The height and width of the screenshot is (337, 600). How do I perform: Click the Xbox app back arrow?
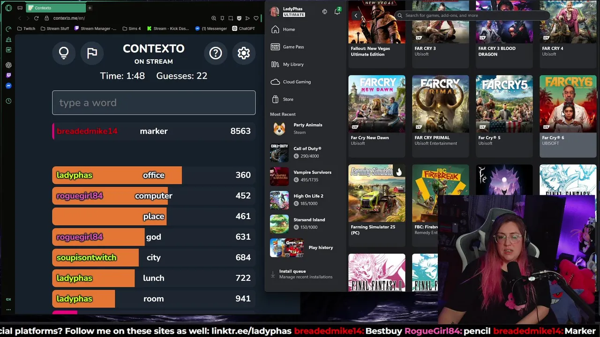[356, 15]
